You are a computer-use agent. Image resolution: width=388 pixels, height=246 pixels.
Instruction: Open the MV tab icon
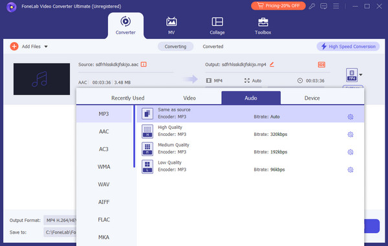pos(171,22)
